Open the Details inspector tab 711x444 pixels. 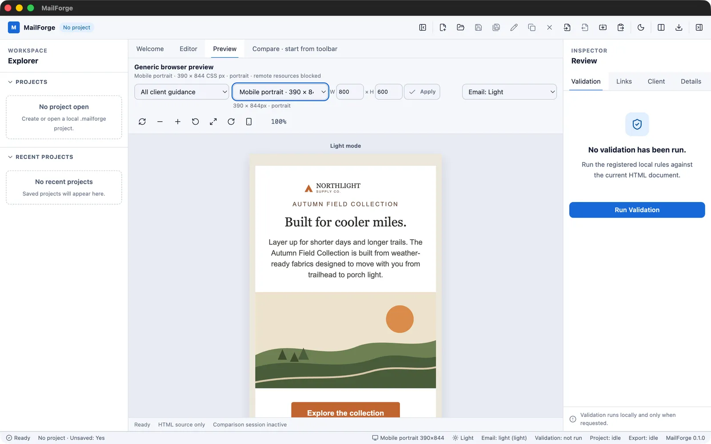pyautogui.click(x=691, y=81)
